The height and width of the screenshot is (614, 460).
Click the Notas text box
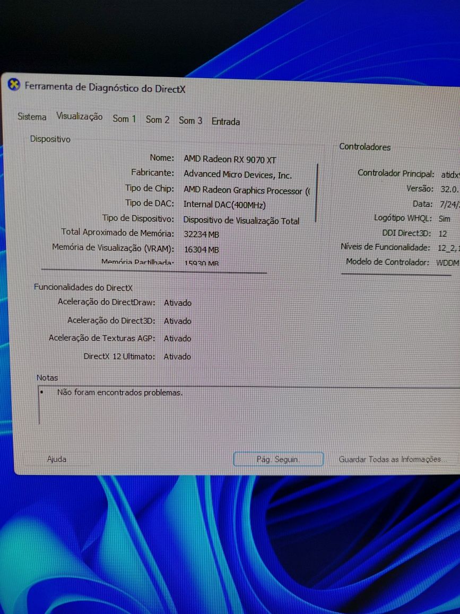pos(249,405)
